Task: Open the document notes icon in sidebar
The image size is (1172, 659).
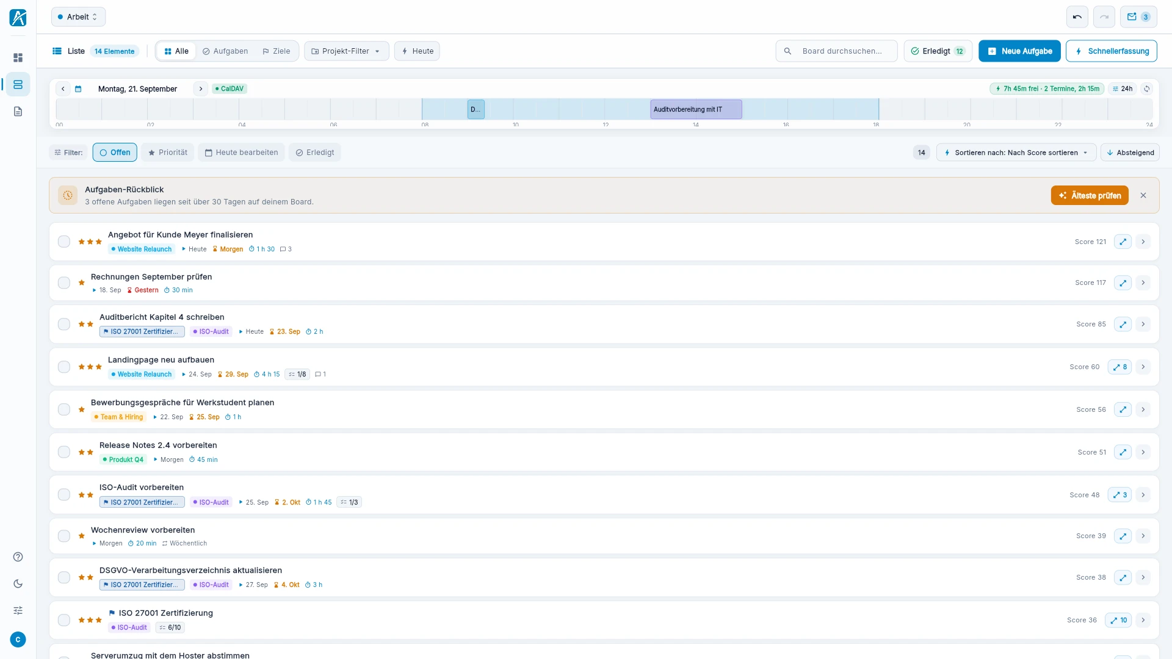Action: 18,112
